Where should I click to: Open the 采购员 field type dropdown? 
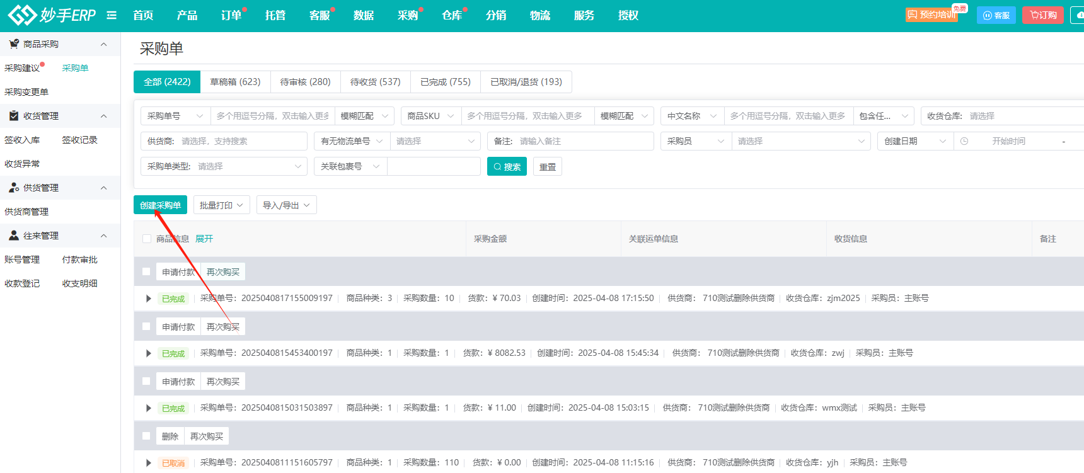tap(696, 141)
